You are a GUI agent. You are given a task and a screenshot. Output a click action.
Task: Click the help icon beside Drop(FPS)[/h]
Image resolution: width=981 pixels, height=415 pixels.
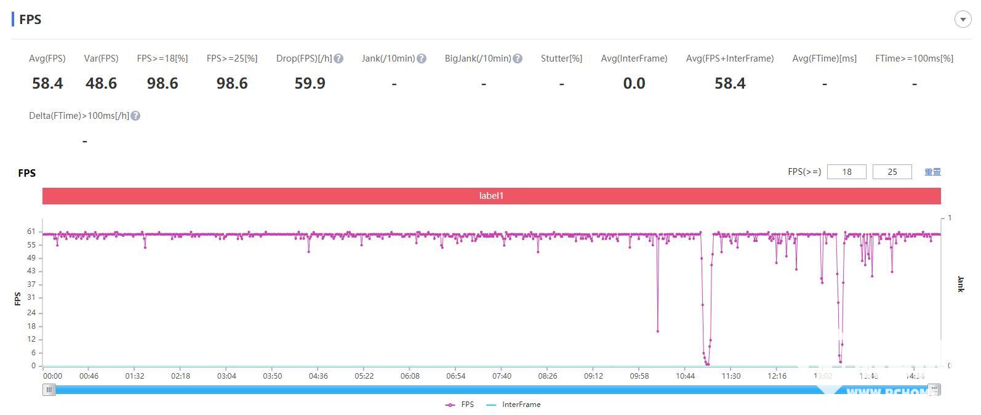[338, 58]
